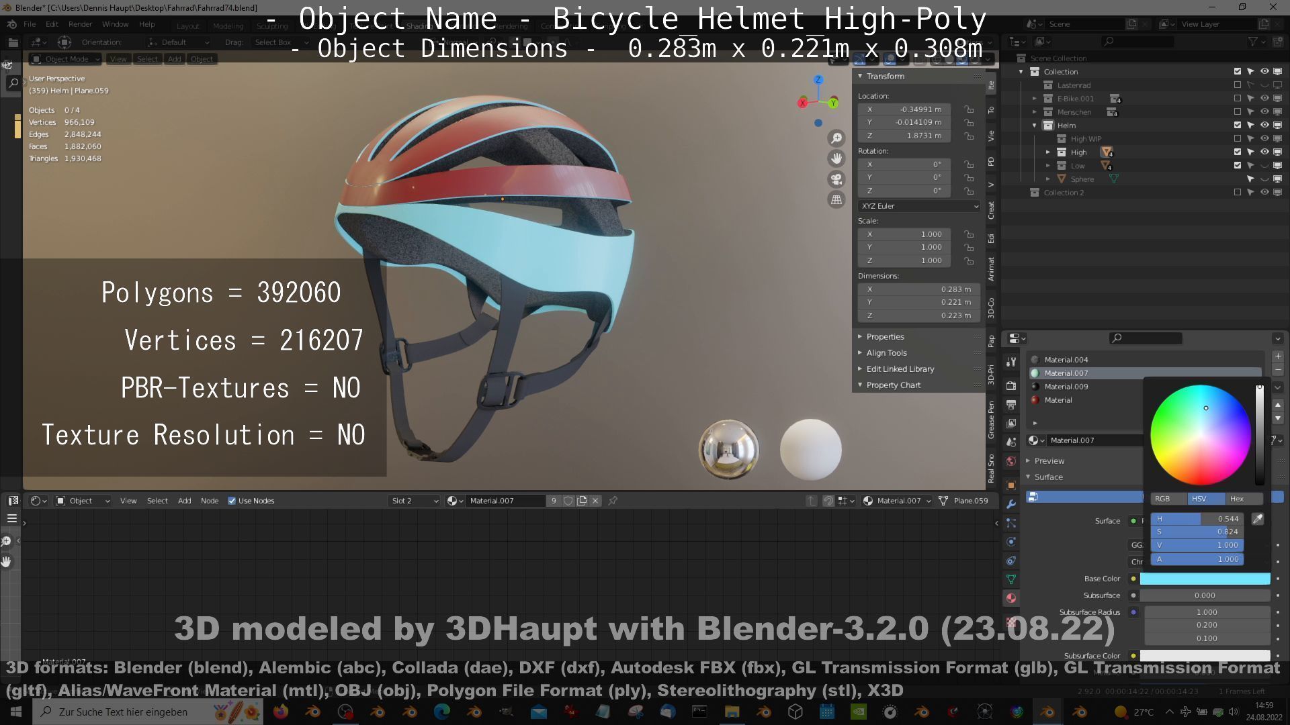Open the World properties tab icon
Image resolution: width=1290 pixels, height=725 pixels.
1011,461
